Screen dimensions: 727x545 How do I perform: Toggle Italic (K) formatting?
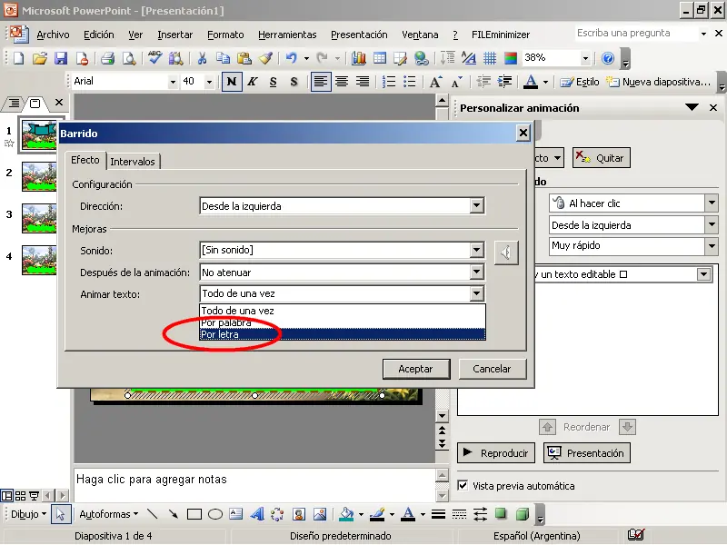[253, 82]
